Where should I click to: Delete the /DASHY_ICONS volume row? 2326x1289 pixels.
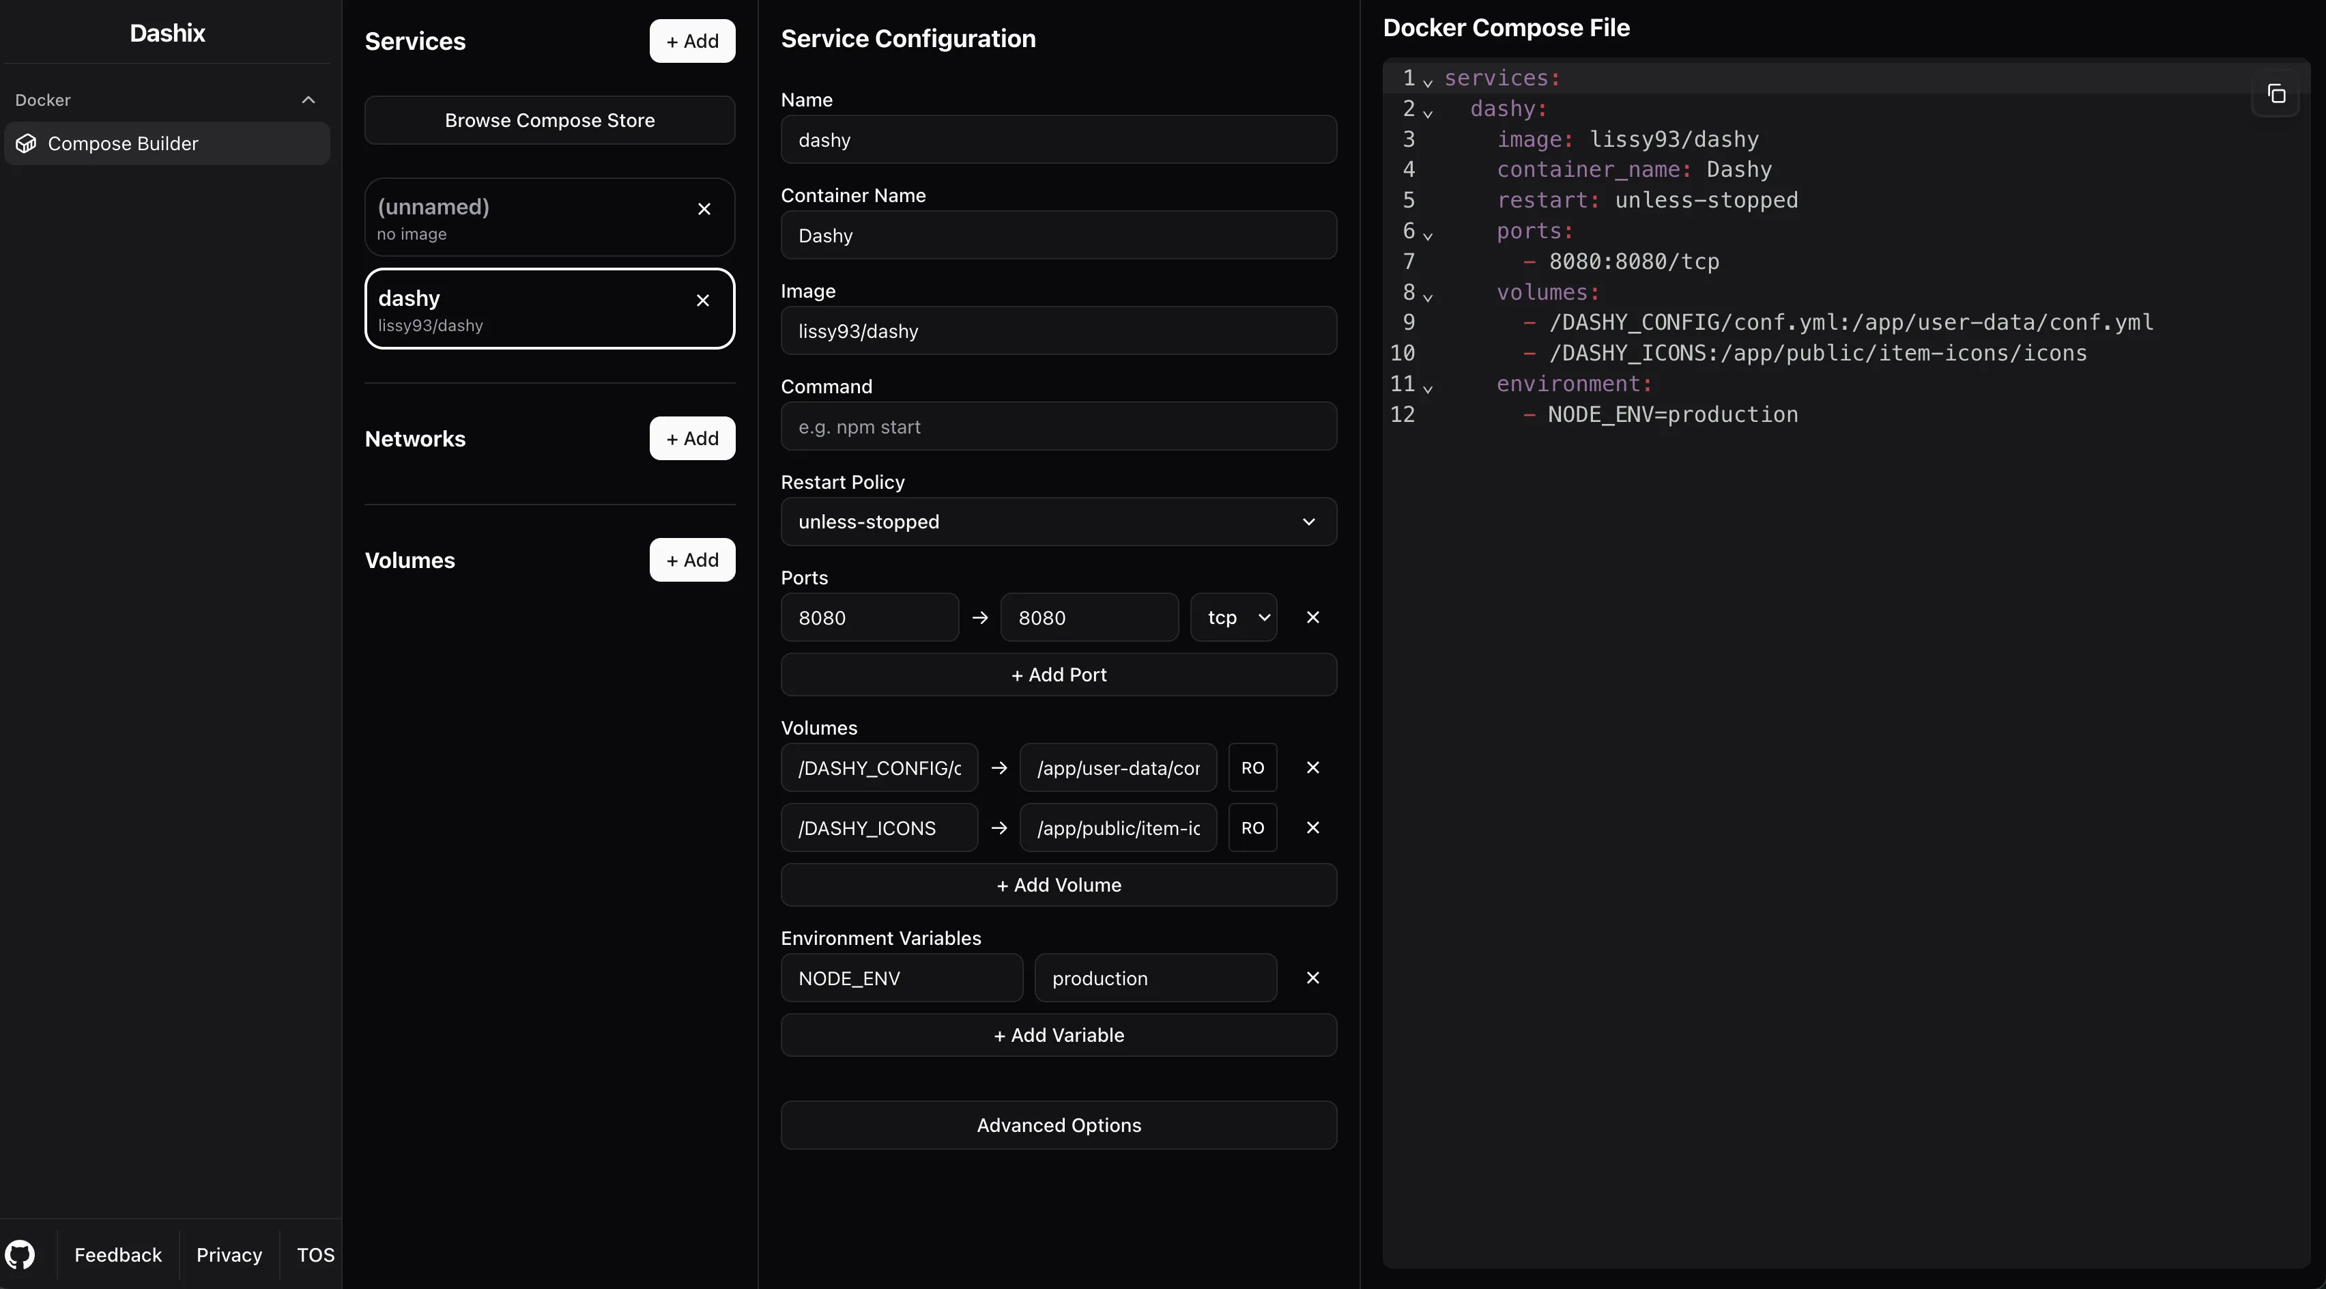pos(1312,827)
